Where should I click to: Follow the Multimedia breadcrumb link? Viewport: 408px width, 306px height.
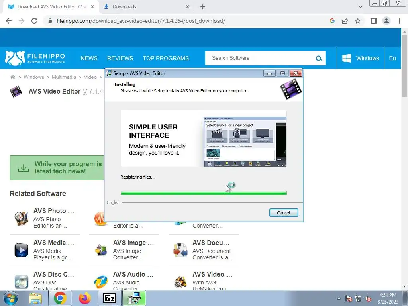[64, 77]
